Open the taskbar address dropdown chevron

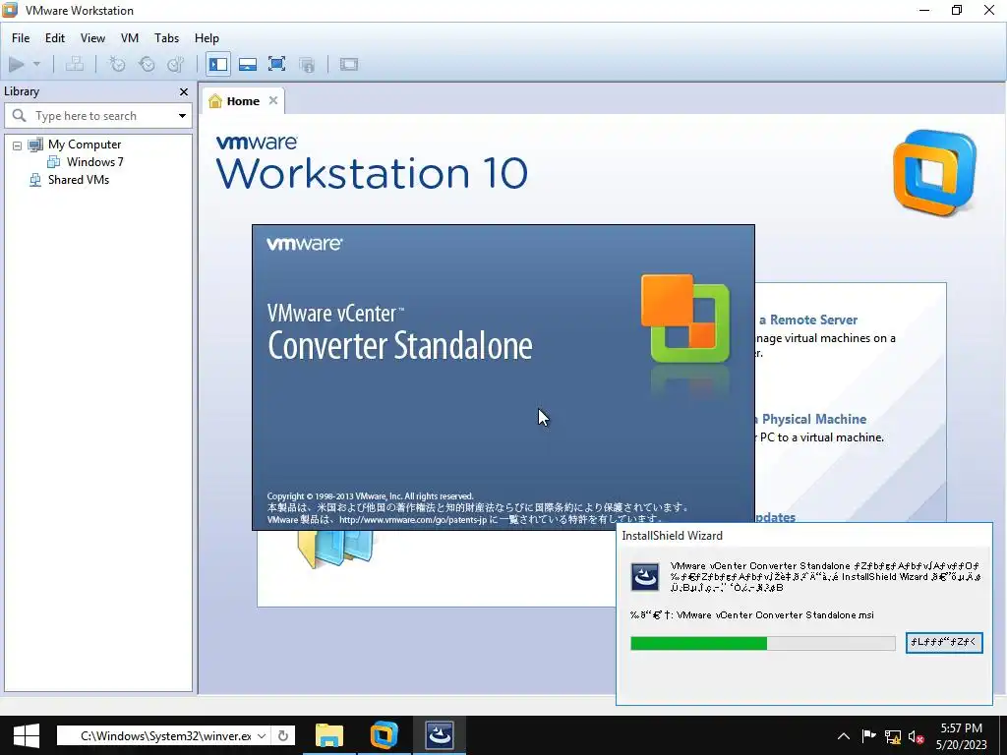tap(262, 735)
